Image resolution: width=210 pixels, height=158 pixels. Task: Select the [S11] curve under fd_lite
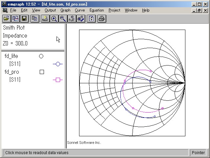15,64
